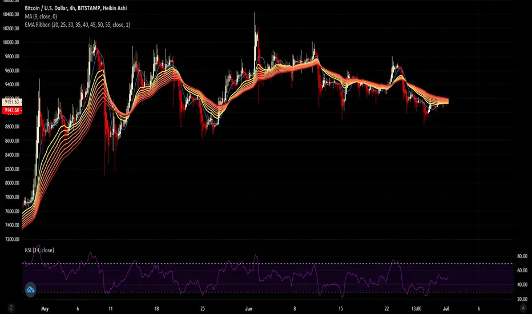Select the MA (9, close, 0) legend

[41, 17]
